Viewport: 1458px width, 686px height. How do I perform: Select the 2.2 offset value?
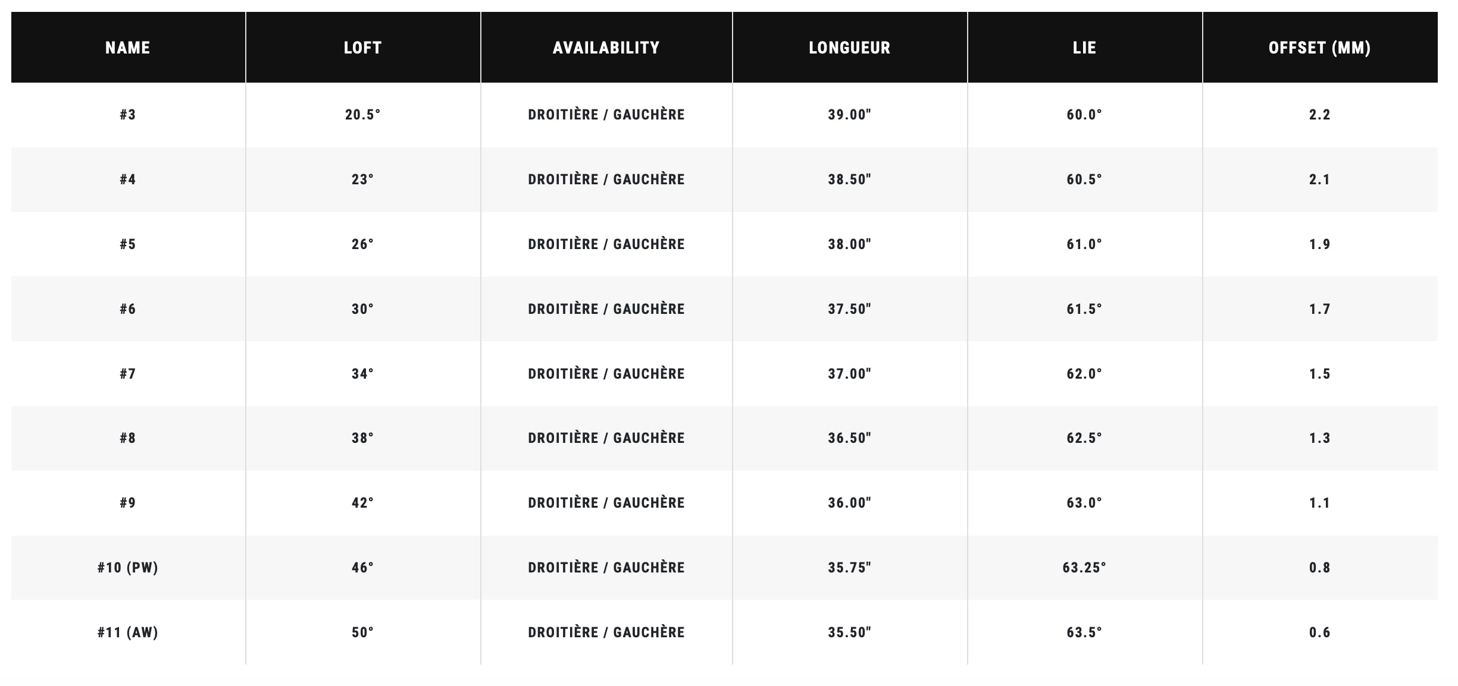1319,115
